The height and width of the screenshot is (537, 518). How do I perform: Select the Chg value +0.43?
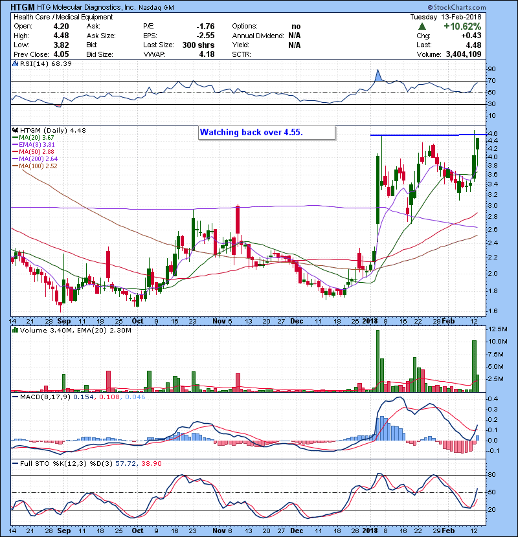click(471, 36)
